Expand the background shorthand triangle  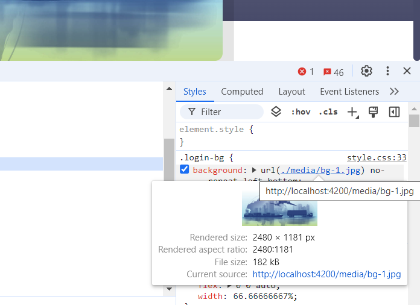(254, 171)
